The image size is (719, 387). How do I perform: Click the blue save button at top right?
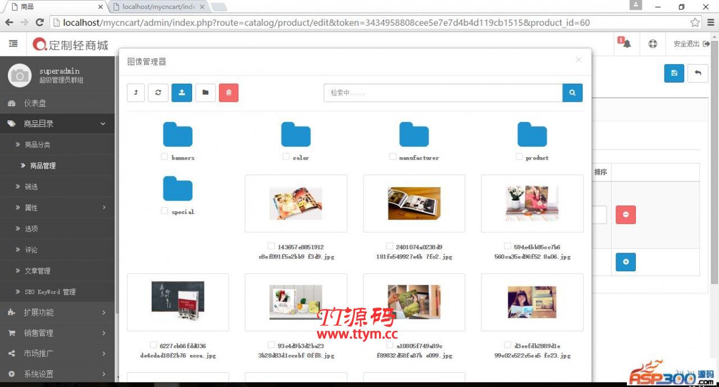[674, 73]
